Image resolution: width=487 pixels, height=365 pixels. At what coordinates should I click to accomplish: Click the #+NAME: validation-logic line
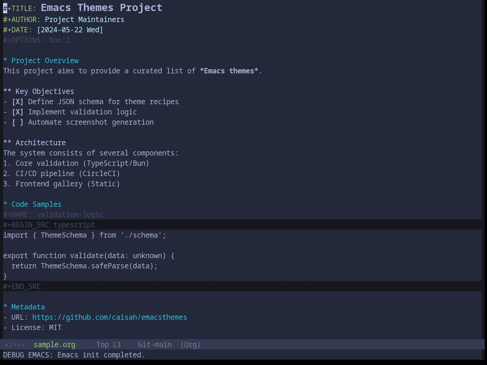click(53, 215)
